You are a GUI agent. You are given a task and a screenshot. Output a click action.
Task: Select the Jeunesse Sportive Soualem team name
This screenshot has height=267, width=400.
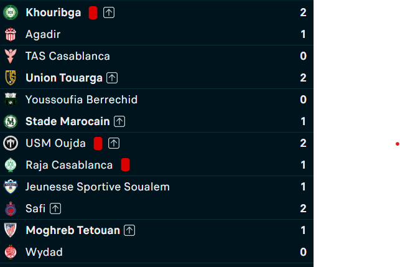(98, 187)
